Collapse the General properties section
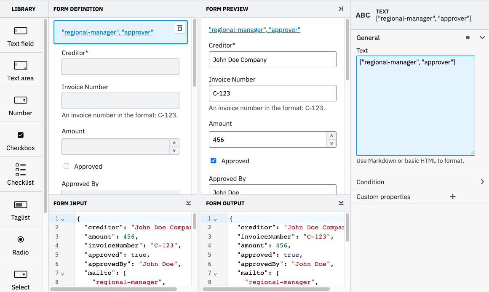 click(482, 37)
